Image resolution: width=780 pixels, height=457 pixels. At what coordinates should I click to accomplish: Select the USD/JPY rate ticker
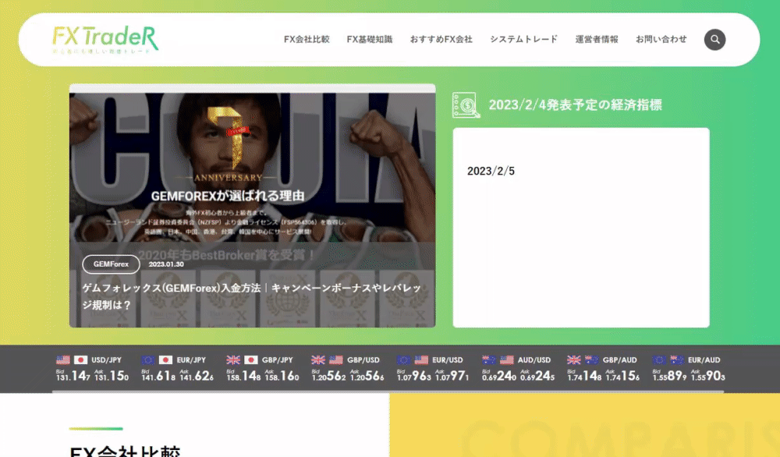click(93, 368)
